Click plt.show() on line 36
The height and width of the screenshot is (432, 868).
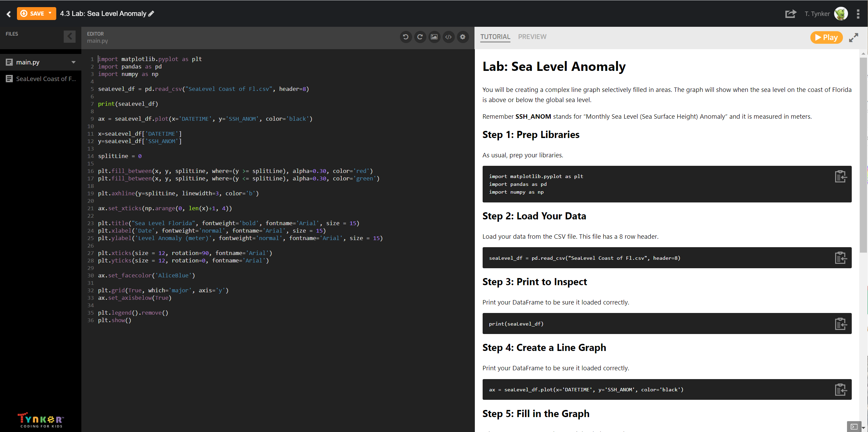click(x=115, y=320)
